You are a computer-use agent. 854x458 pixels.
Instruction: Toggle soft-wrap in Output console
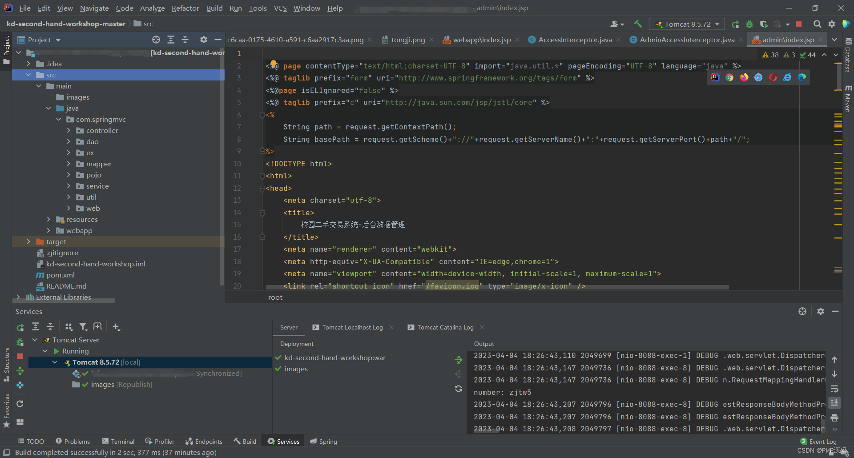point(834,389)
